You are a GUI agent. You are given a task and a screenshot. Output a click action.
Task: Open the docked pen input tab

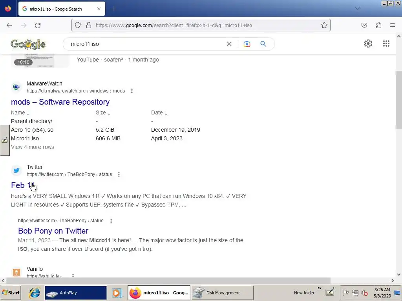pyautogui.click(x=5, y=140)
